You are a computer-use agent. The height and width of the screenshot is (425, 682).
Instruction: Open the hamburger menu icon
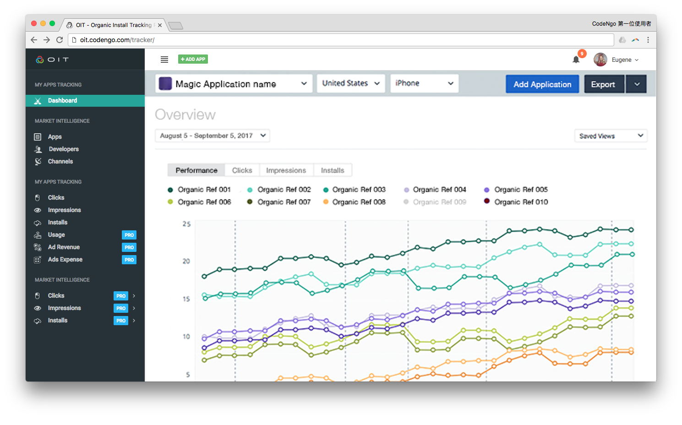[x=164, y=60]
